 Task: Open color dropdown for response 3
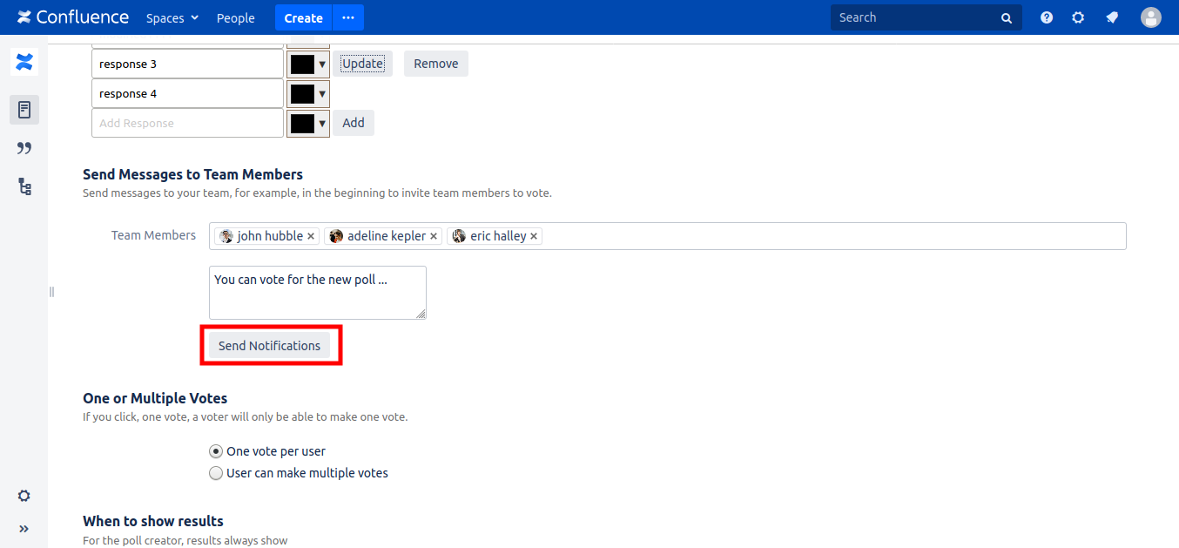(322, 64)
